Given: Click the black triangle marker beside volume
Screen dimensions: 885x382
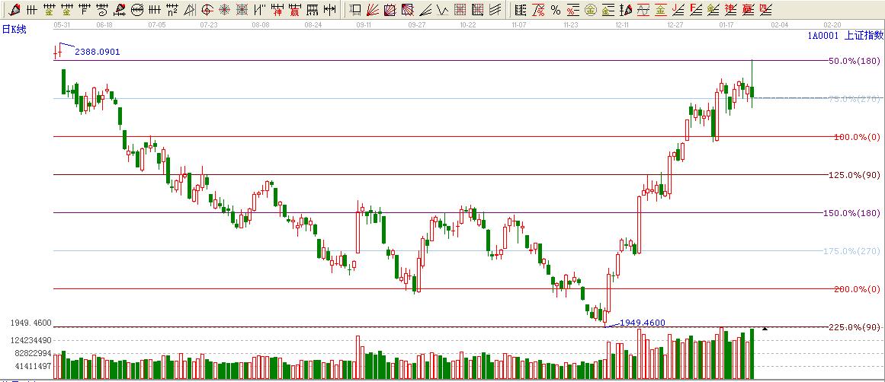Looking at the screenshot, I should pos(765,328).
